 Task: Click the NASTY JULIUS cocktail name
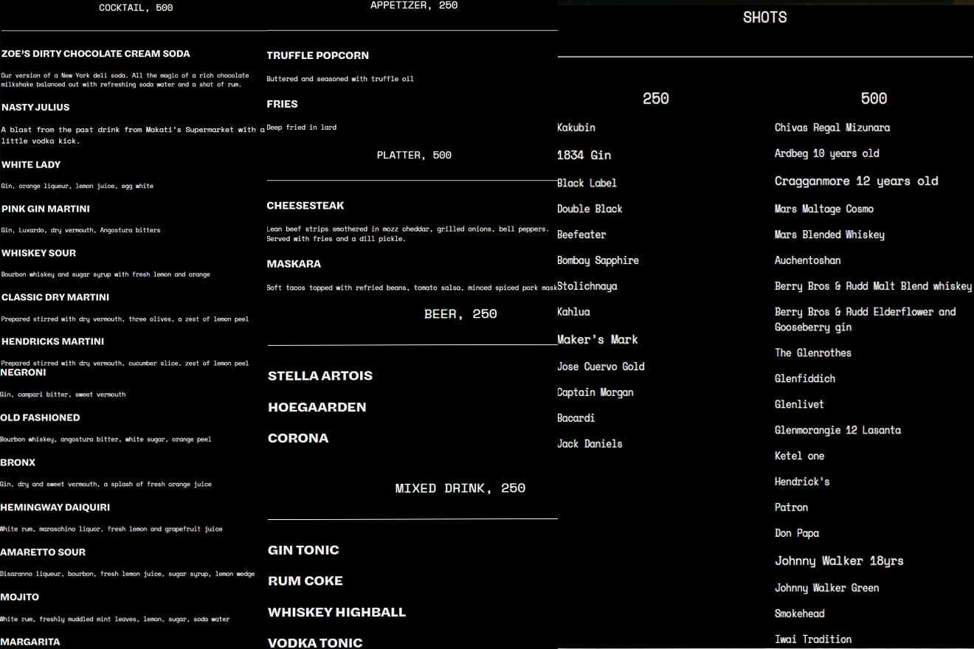[35, 108]
